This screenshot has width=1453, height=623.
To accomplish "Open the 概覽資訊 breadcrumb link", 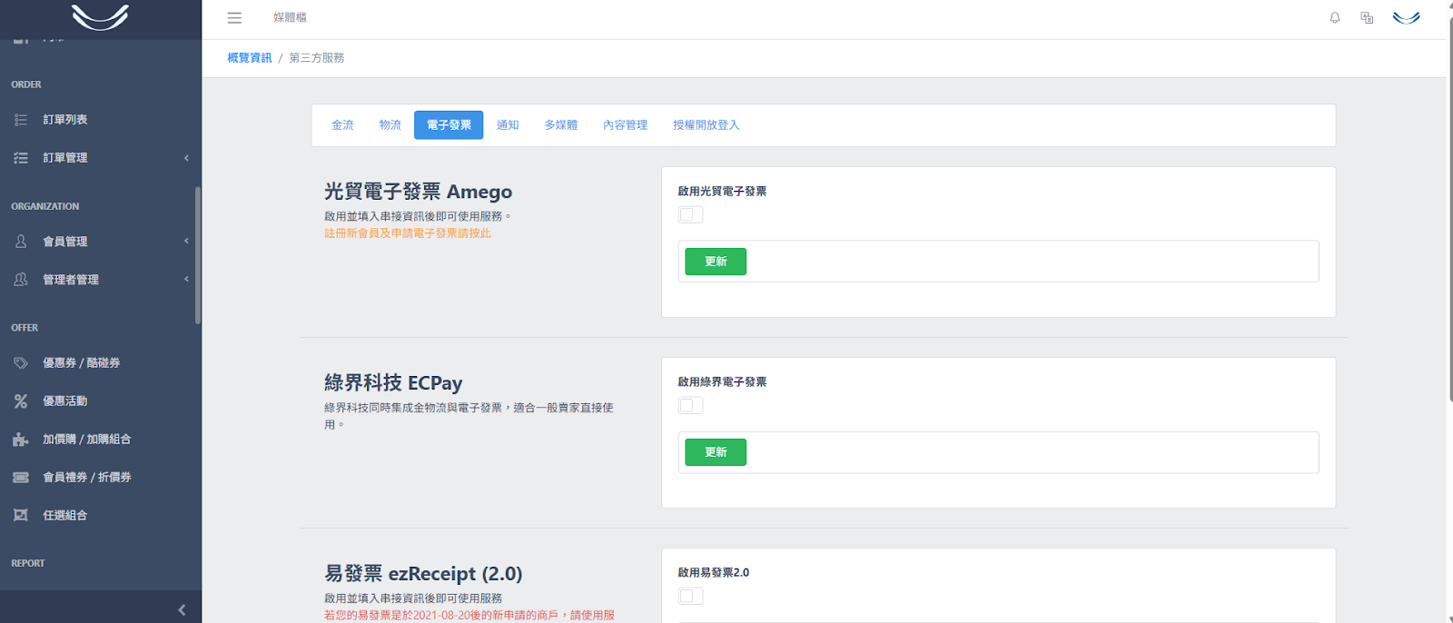I will 250,58.
